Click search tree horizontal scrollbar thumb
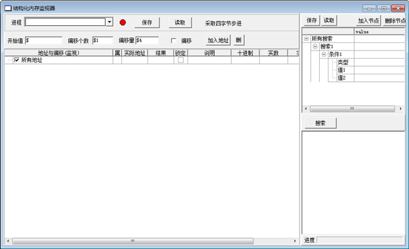409x249 pixels. (x=352, y=108)
